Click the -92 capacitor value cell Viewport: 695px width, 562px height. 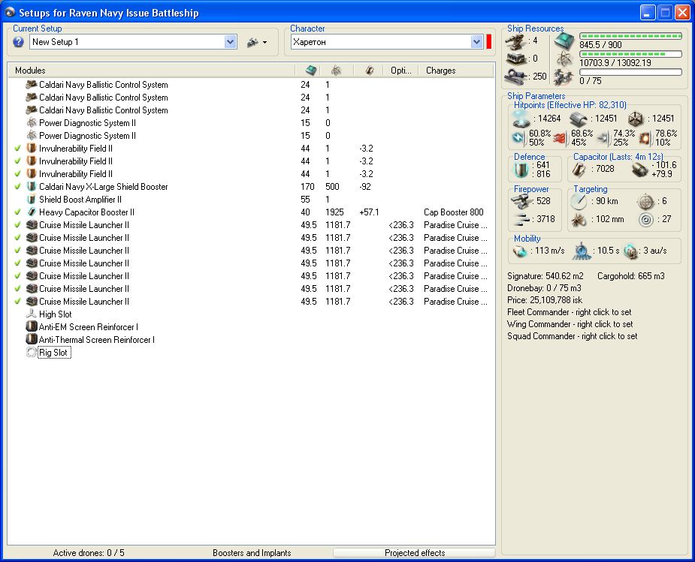coord(366,187)
